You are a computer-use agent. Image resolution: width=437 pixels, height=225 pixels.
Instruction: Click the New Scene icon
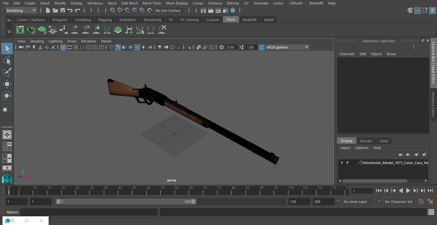pyautogui.click(x=48, y=11)
